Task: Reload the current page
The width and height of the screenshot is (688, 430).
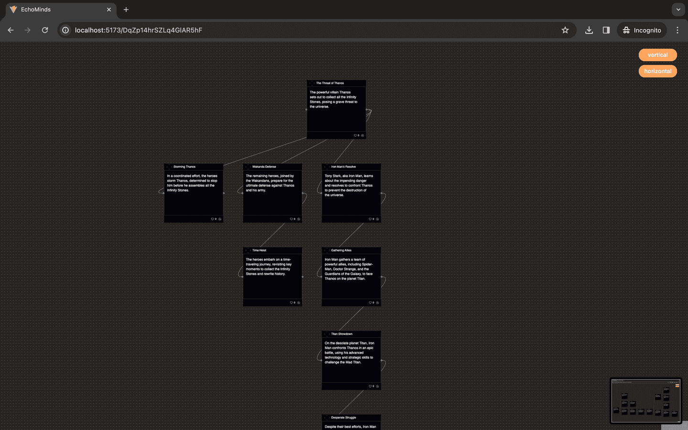Action: (x=45, y=30)
